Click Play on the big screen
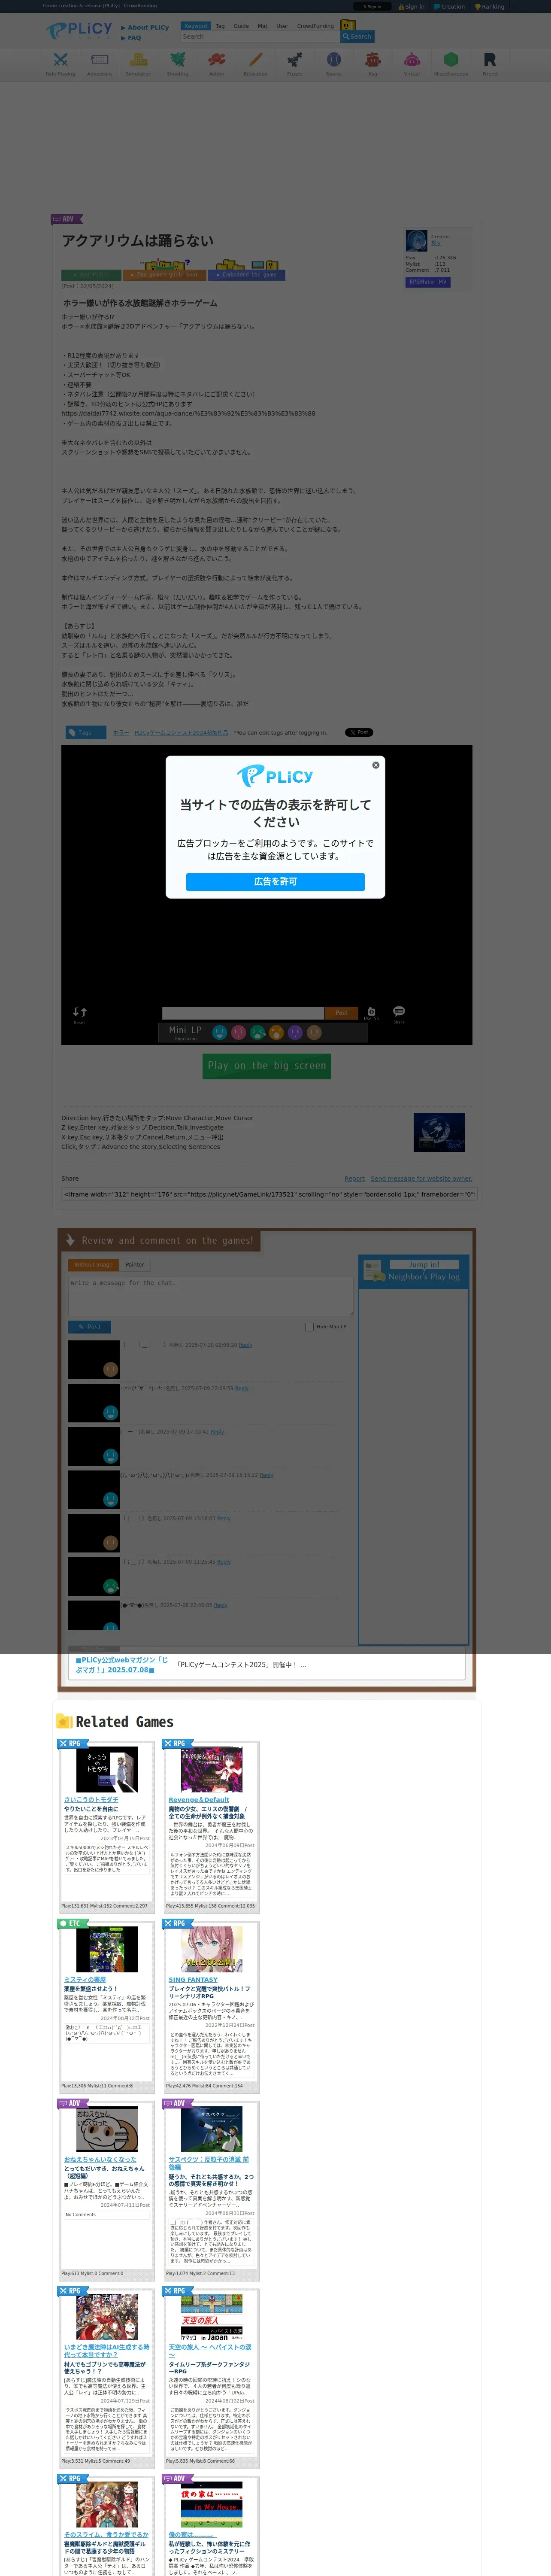 tap(267, 1066)
